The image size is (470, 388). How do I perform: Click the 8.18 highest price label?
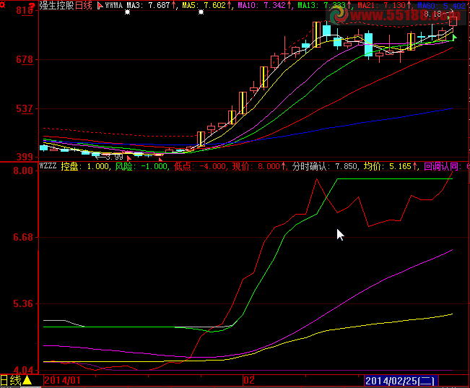(x=432, y=14)
